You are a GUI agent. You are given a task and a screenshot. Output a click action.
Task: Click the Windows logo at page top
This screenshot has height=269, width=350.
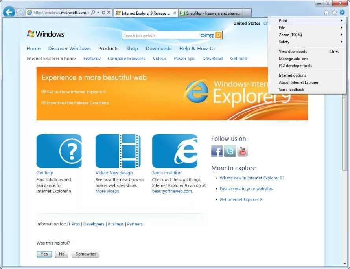[46, 34]
